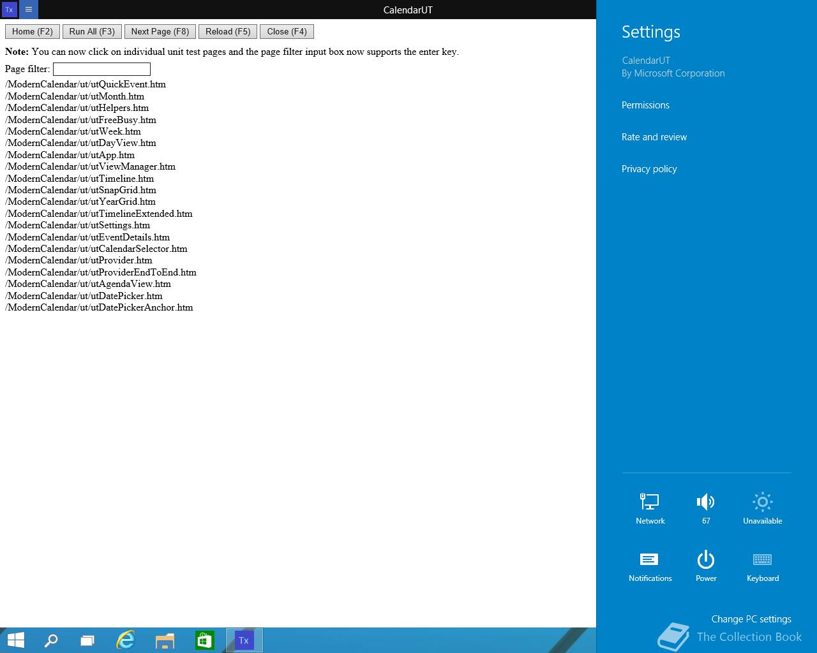The width and height of the screenshot is (817, 653).
Task: Open utFreeBusy.htm test page
Action: 80,120
